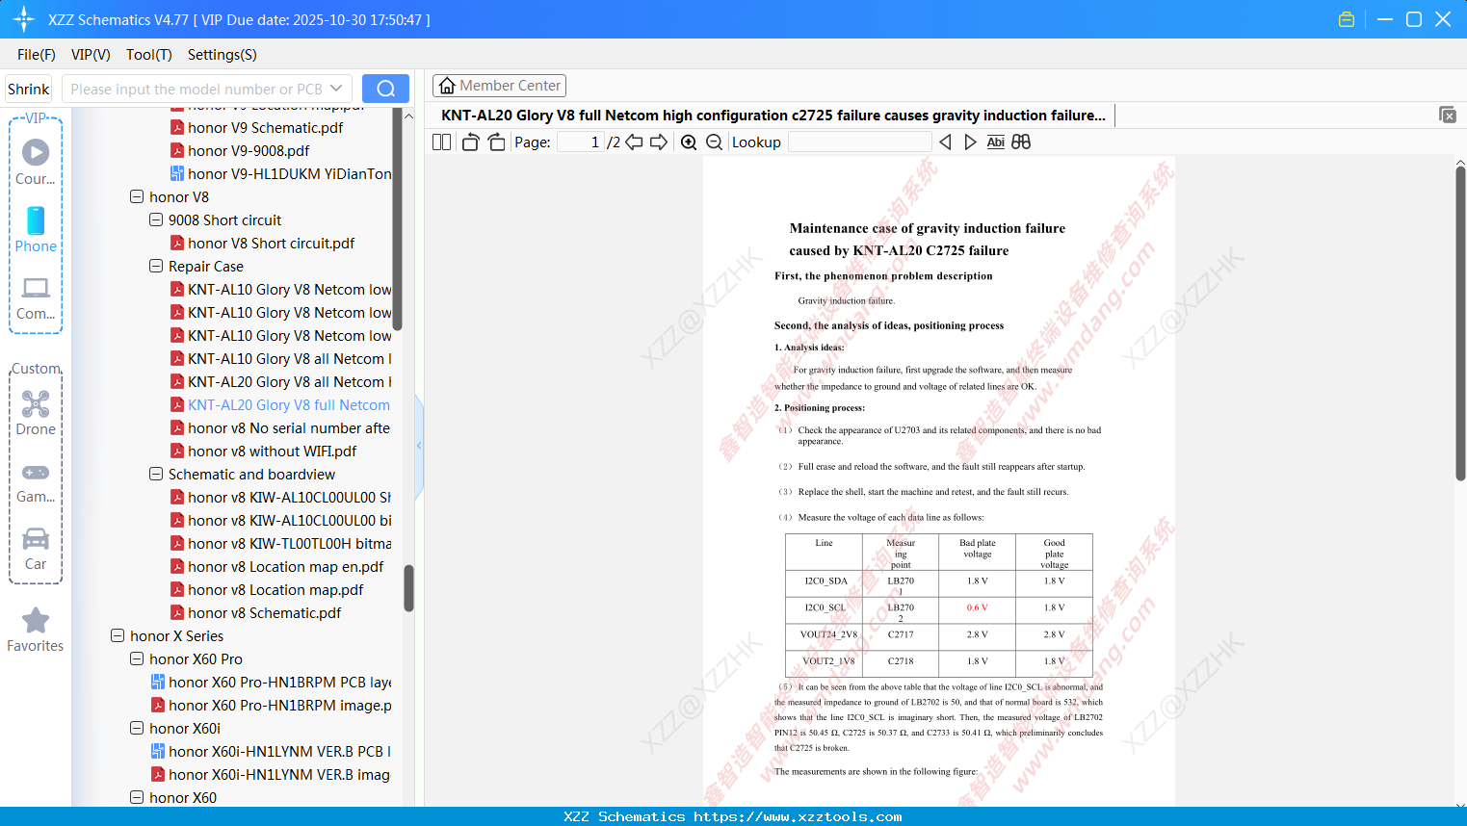Click the Shrink button
This screenshot has height=826, width=1467.
point(28,89)
